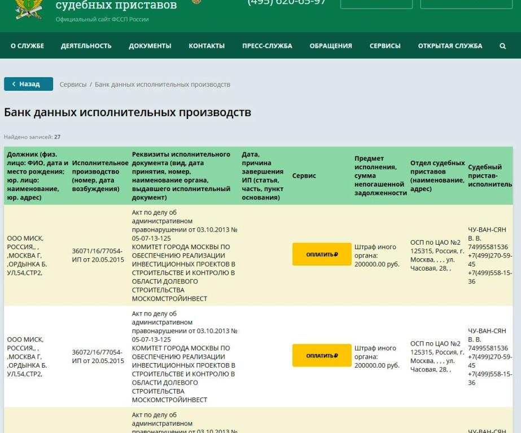Screen dimensions: 521x433
Task: Click the (495) phone number in header
Action: click(286, 2)
